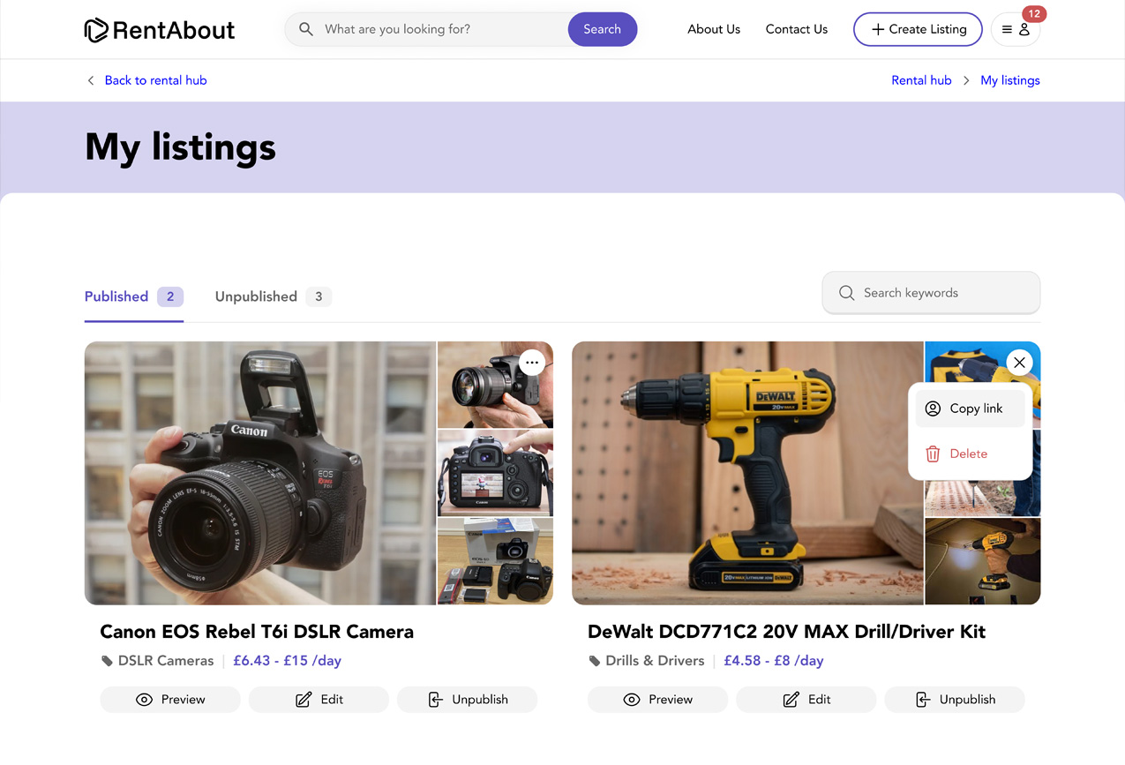Click the £6.43 - £15 /day price
This screenshot has height=765, width=1125.
pyautogui.click(x=287, y=661)
